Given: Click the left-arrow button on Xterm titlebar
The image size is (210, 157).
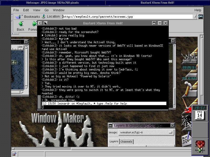Looking at the screenshot, I should tap(40, 23).
